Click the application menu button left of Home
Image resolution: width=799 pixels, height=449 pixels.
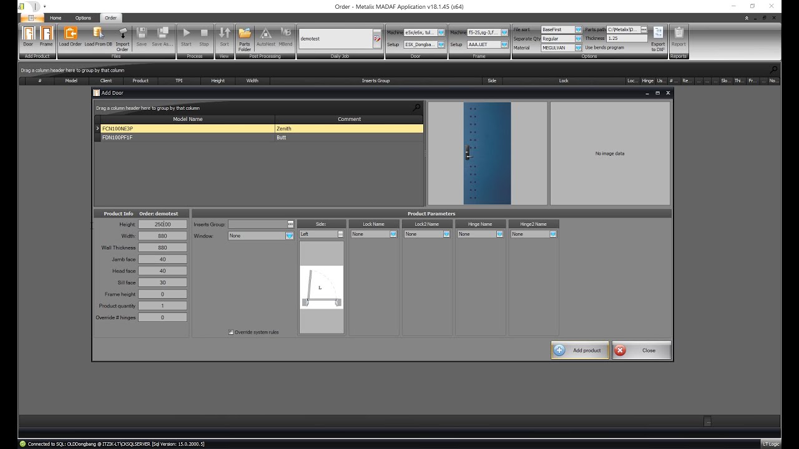coord(31,18)
